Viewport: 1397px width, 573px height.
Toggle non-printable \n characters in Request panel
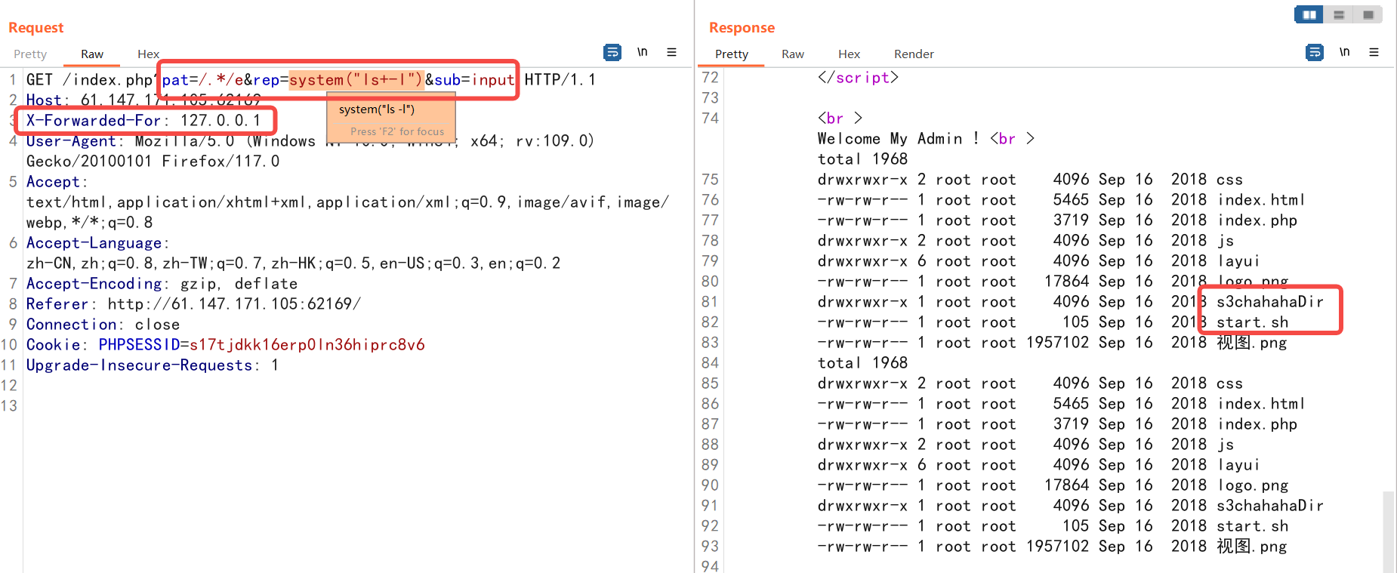click(x=643, y=52)
